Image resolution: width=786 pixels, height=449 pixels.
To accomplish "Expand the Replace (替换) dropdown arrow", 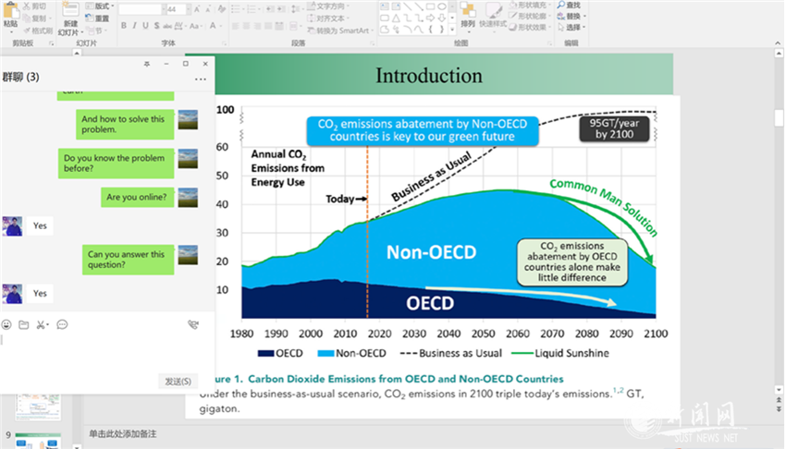I will pos(584,16).
